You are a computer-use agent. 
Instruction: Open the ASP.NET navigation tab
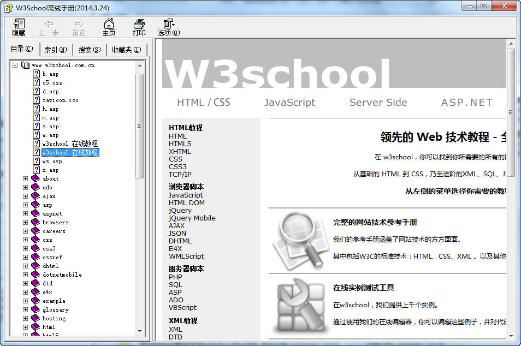click(x=466, y=102)
